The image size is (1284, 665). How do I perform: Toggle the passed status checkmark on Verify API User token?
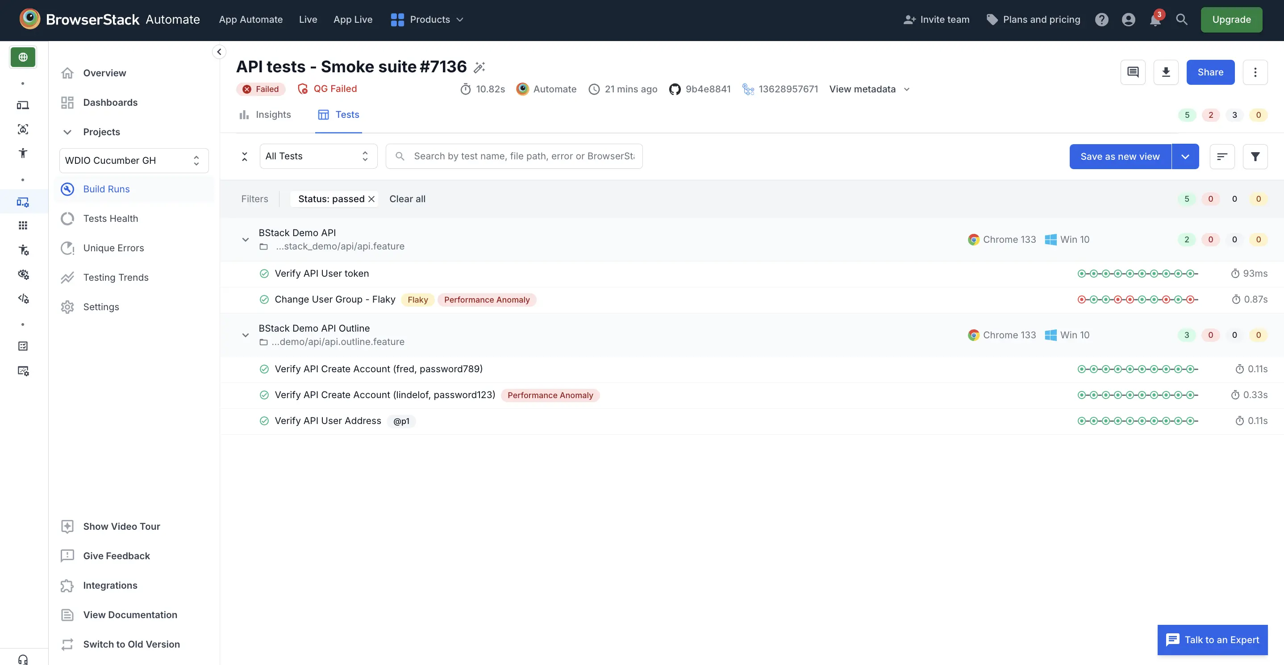click(x=264, y=273)
